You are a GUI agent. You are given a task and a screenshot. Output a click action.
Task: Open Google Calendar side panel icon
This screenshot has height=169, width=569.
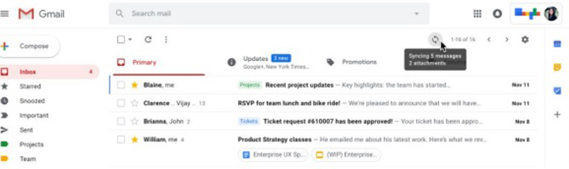pyautogui.click(x=557, y=44)
